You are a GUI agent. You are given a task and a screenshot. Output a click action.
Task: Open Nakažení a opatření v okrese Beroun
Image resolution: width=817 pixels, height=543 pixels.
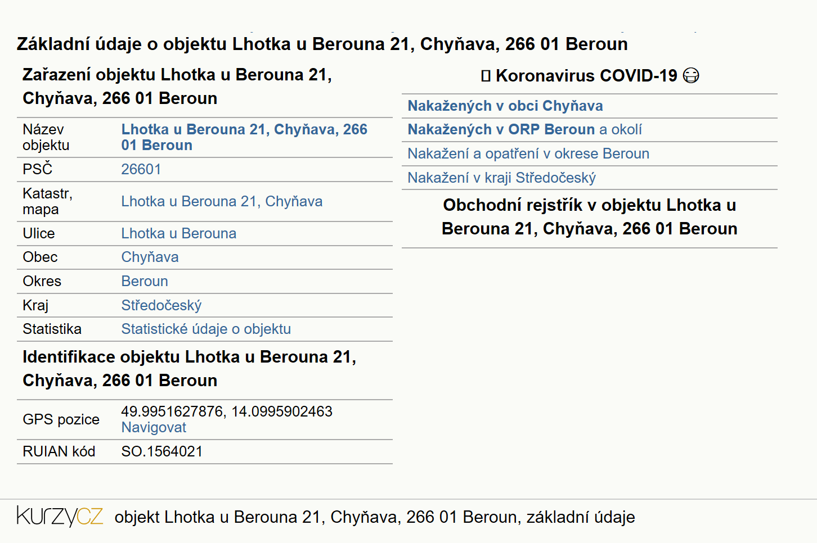528,153
